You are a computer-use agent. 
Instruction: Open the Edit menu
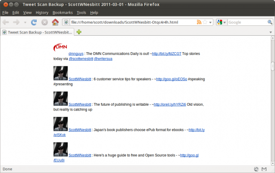(16, 13)
